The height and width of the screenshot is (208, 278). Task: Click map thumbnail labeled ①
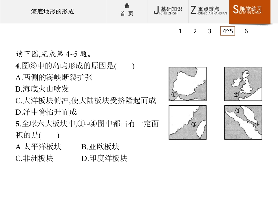click(x=188, y=84)
